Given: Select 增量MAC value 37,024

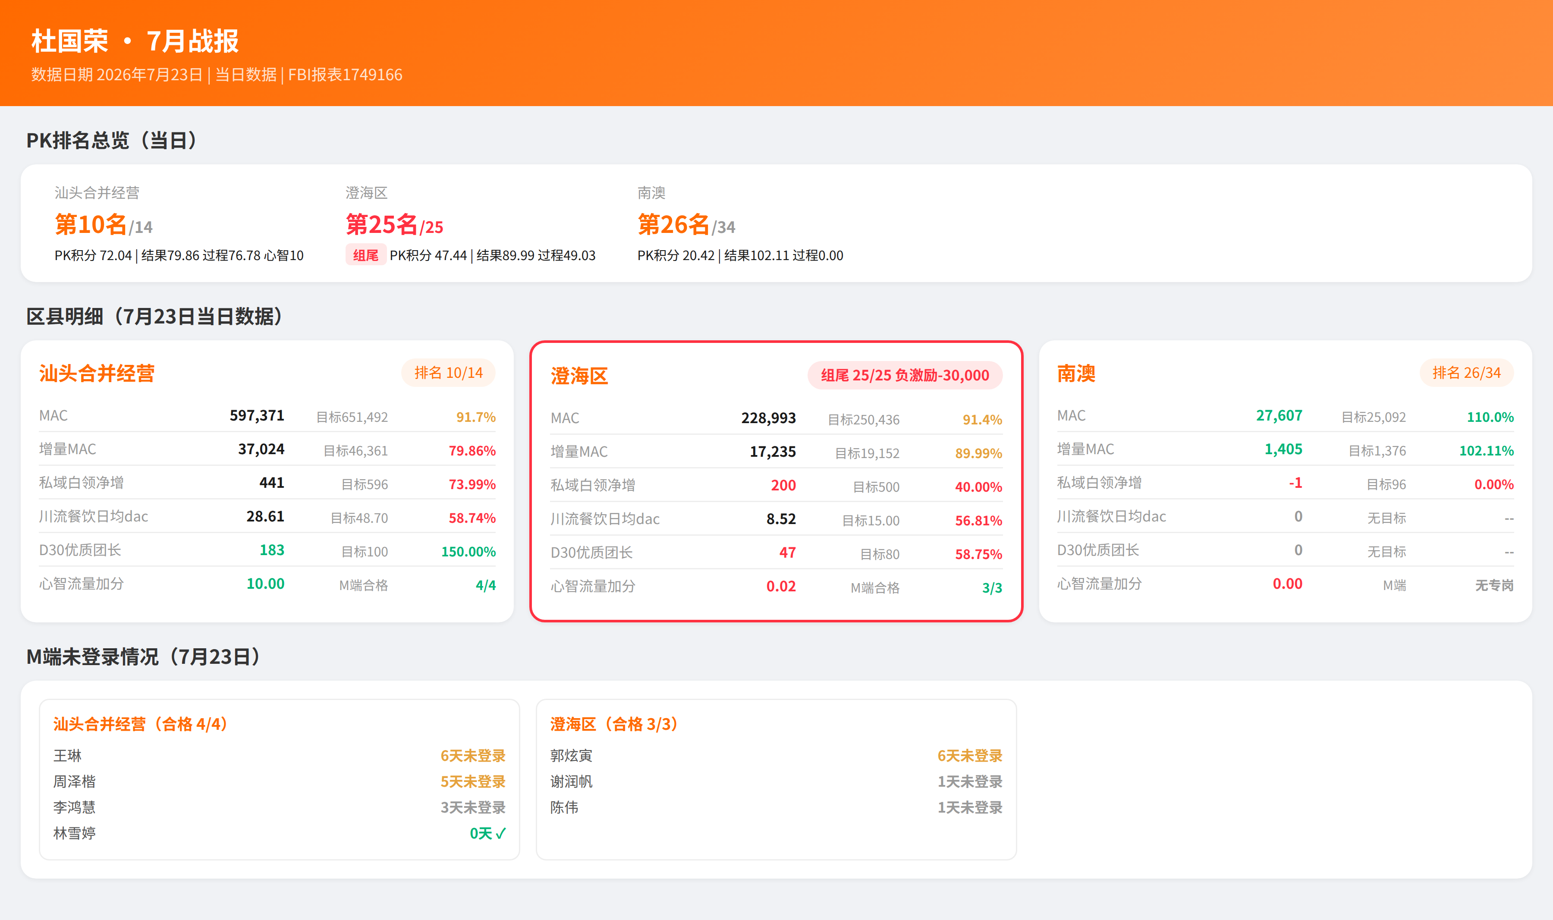Looking at the screenshot, I should click(261, 449).
